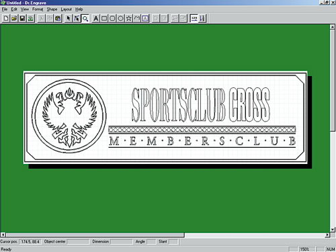The width and height of the screenshot is (336, 252).
Task: Open a file with the folder icon
Action: coord(14,18)
